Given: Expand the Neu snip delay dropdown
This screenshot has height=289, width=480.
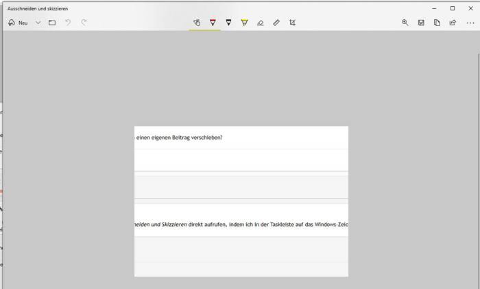Looking at the screenshot, I should coord(38,23).
